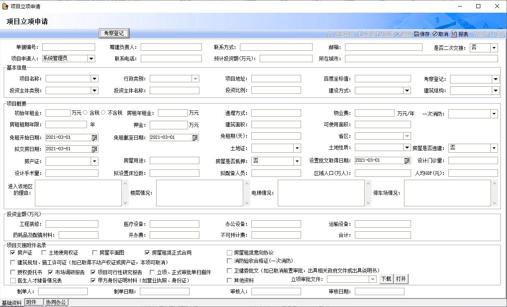This screenshot has height=307, width=507.
Task: Uncheck the 房产证 checkbox
Action: 13,253
